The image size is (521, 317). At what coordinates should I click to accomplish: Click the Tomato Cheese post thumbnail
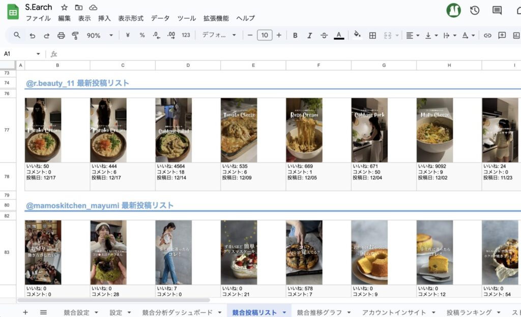coord(239,130)
